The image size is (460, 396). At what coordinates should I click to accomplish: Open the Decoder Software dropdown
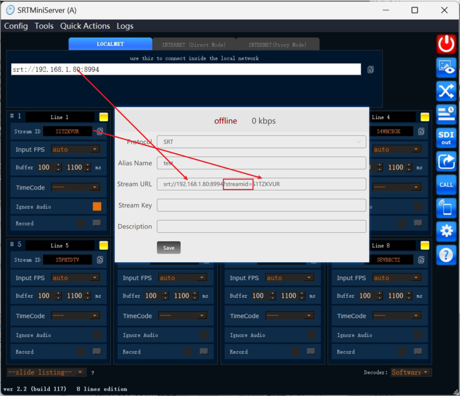click(x=411, y=372)
